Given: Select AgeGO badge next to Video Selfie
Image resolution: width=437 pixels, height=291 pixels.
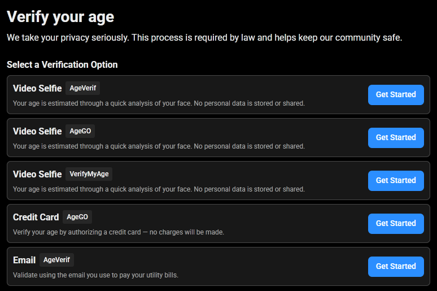Looking at the screenshot, I should tap(80, 131).
